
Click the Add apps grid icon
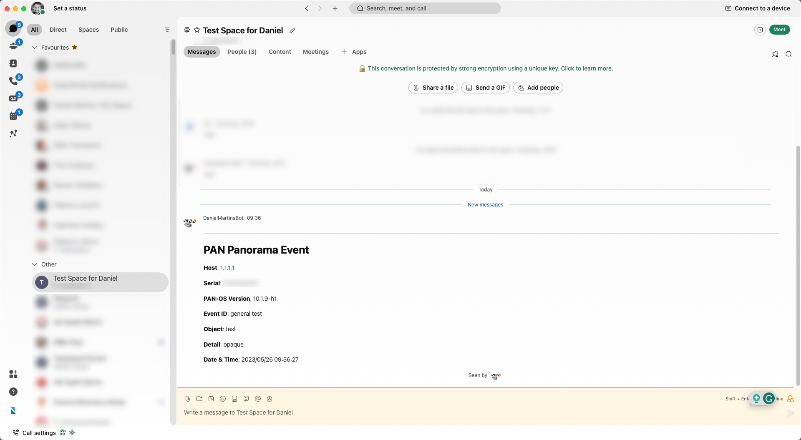click(x=13, y=374)
